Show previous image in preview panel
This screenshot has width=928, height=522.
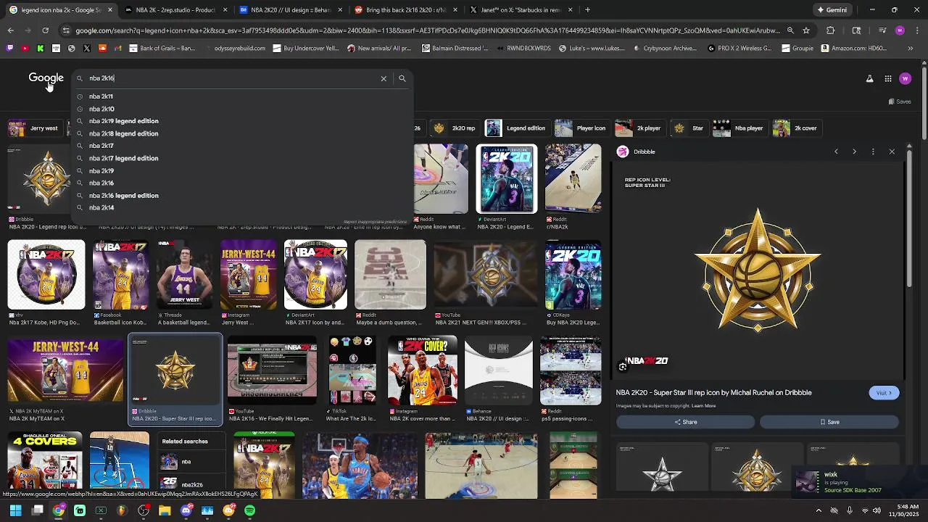(x=836, y=152)
